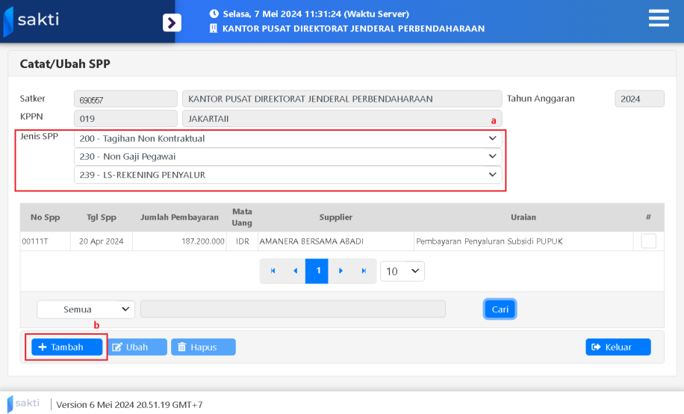
Task: Click the Cari search button
Action: click(500, 309)
